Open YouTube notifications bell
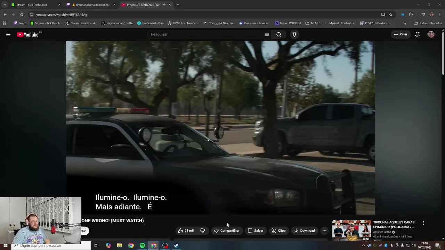Screen dimensions: 445x250 [x=417, y=34]
